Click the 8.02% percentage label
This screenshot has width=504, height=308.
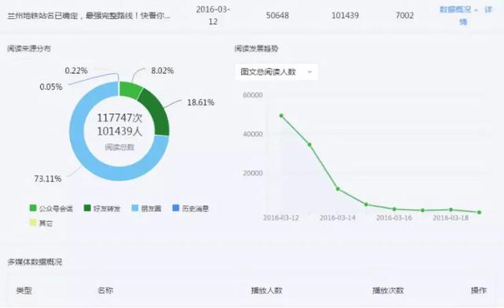click(x=162, y=71)
